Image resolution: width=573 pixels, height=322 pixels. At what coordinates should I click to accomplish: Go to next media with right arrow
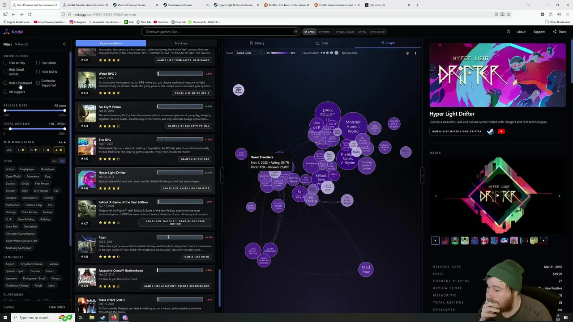(x=559, y=196)
